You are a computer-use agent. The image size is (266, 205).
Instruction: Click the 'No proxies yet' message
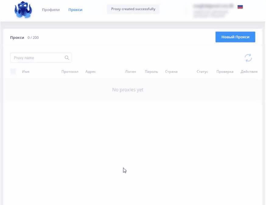point(128,90)
